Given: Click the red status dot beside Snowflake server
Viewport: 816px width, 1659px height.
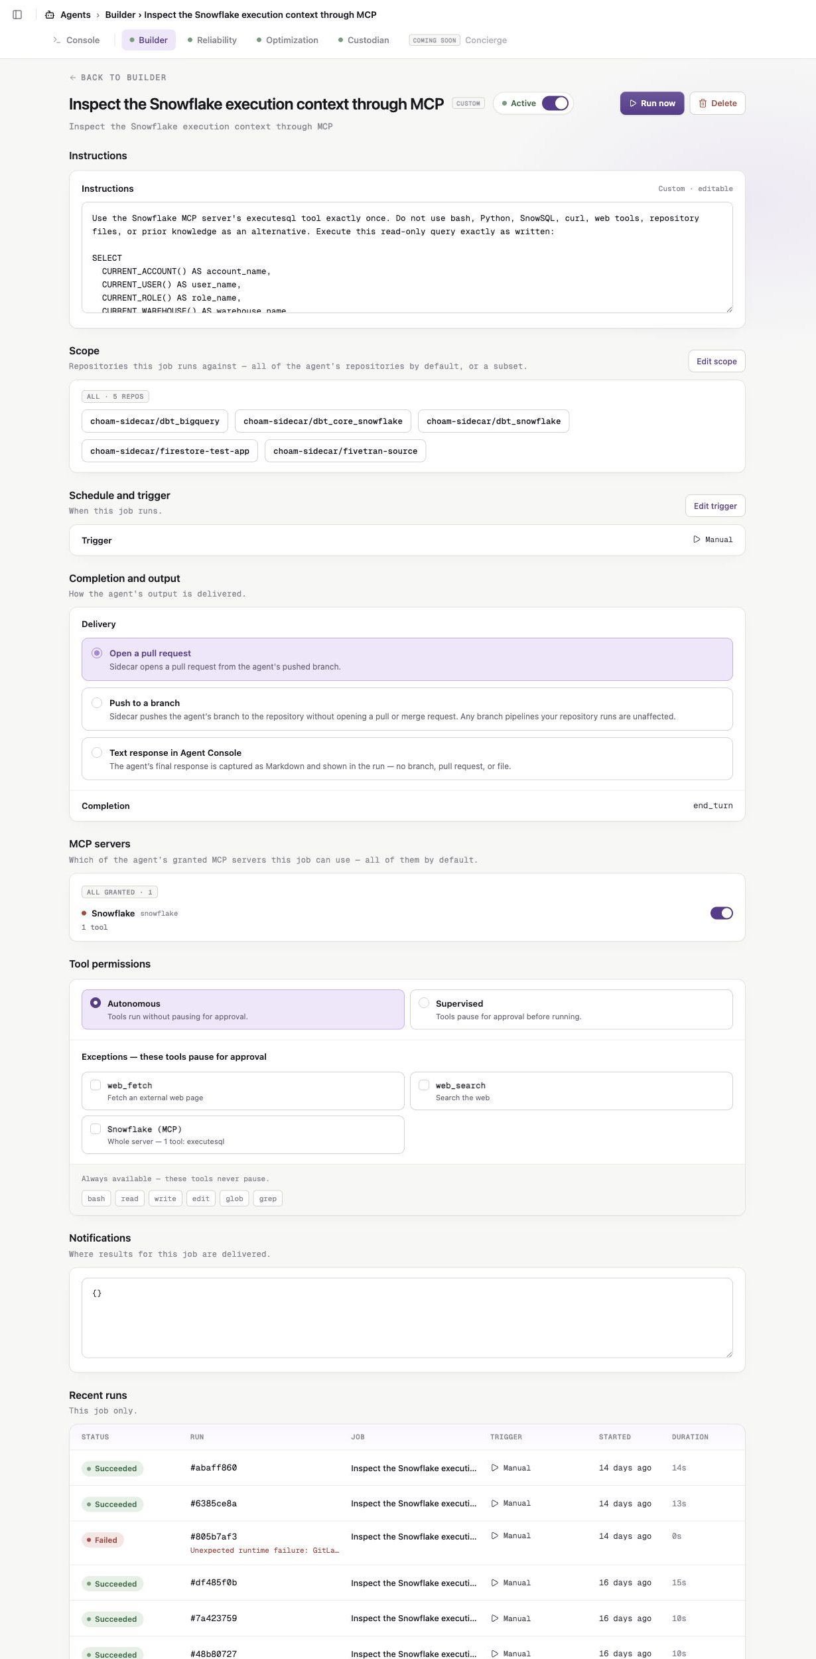Looking at the screenshot, I should [x=84, y=913].
